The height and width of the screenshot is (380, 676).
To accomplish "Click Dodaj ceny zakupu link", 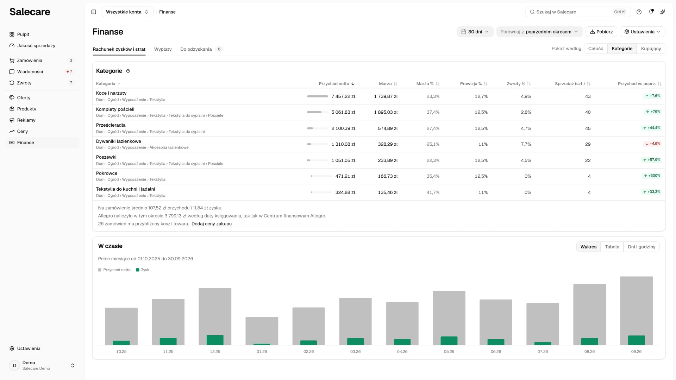I will pyautogui.click(x=212, y=224).
